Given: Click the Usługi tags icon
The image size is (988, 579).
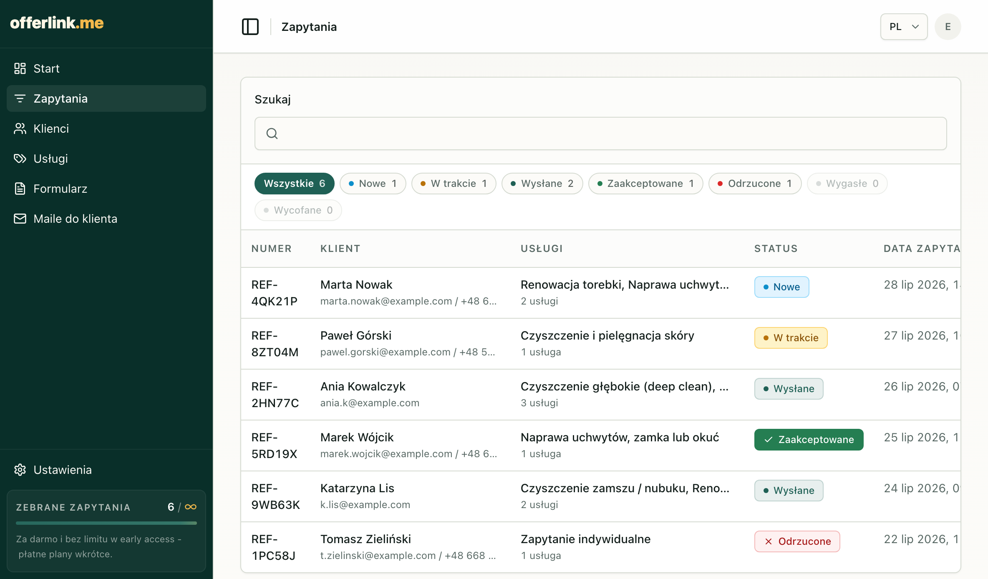Looking at the screenshot, I should 20,159.
